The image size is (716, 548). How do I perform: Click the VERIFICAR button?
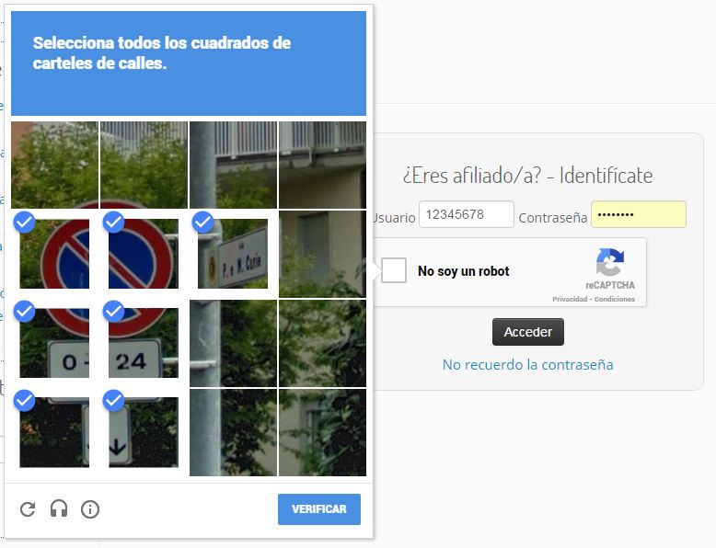tap(319, 509)
